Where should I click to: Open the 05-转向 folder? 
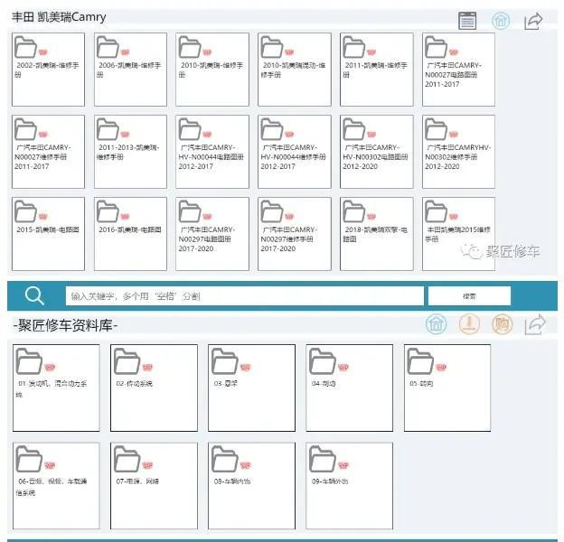click(x=447, y=388)
